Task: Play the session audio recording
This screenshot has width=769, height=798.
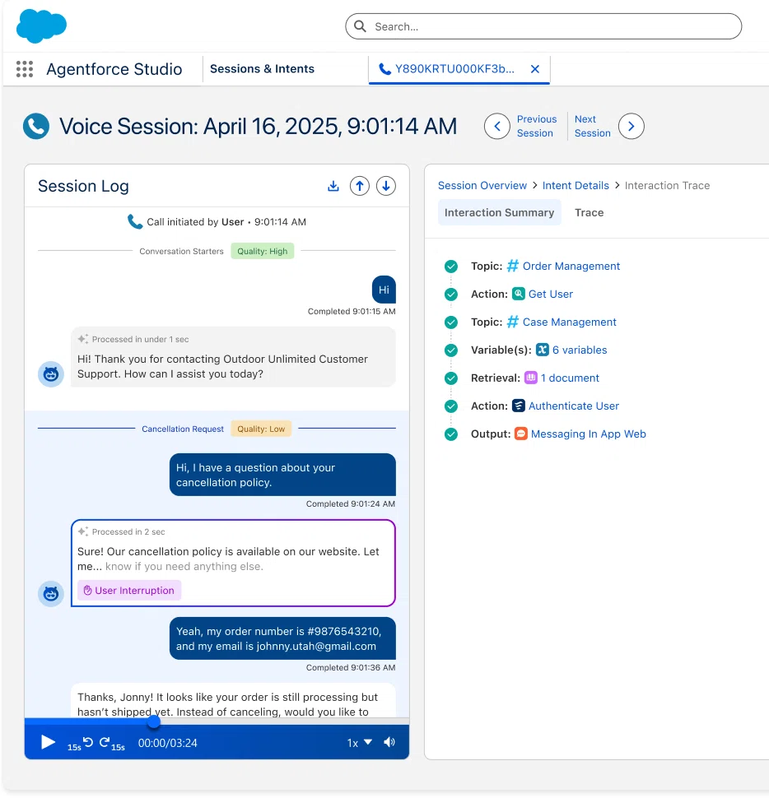Action: tap(48, 742)
